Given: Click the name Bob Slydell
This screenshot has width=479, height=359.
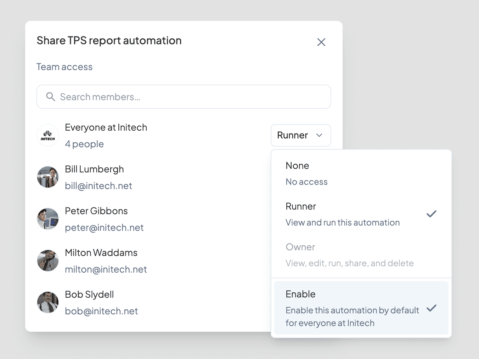Looking at the screenshot, I should 89,295.
